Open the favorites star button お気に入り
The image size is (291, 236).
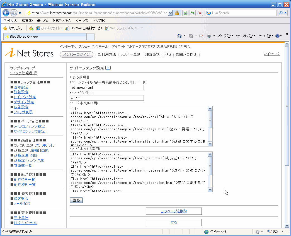[13, 28]
